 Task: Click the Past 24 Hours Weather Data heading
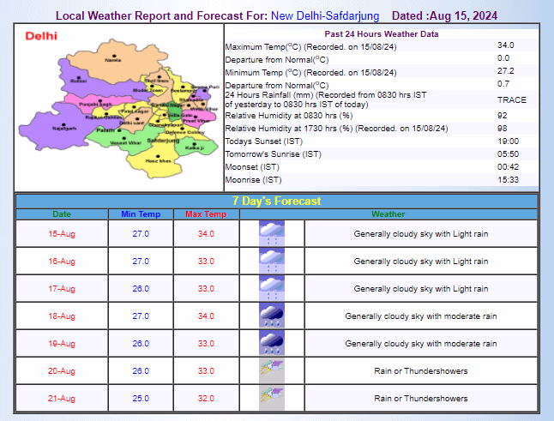click(x=382, y=33)
